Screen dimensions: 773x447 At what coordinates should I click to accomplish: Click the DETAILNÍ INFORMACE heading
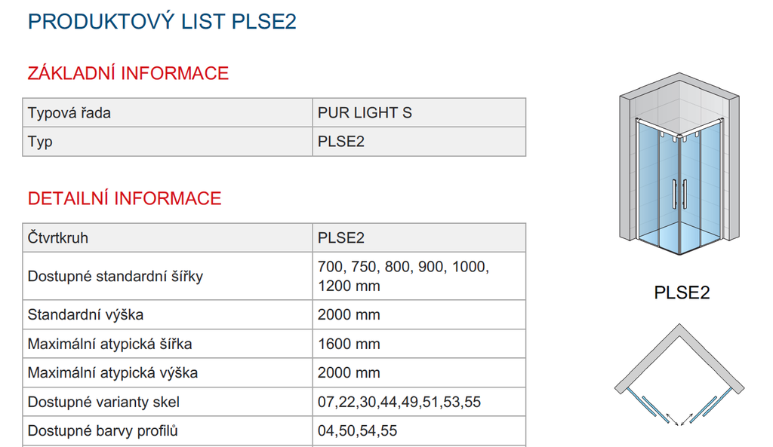point(125,198)
